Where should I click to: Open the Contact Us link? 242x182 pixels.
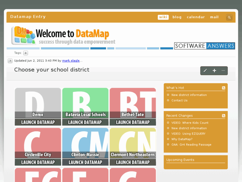pyautogui.click(x=179, y=101)
